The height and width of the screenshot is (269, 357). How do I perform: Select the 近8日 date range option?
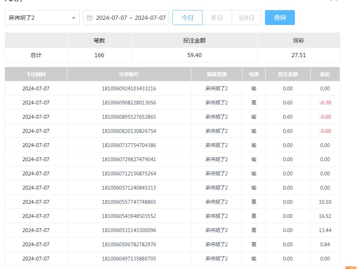coord(246,17)
